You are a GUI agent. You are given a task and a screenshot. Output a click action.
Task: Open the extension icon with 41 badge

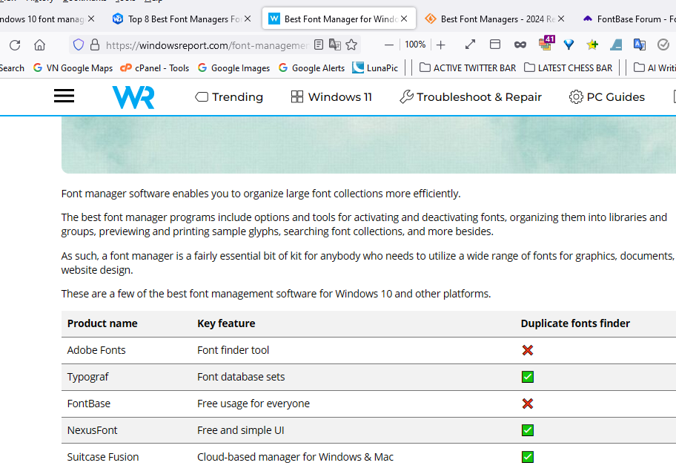pos(546,44)
